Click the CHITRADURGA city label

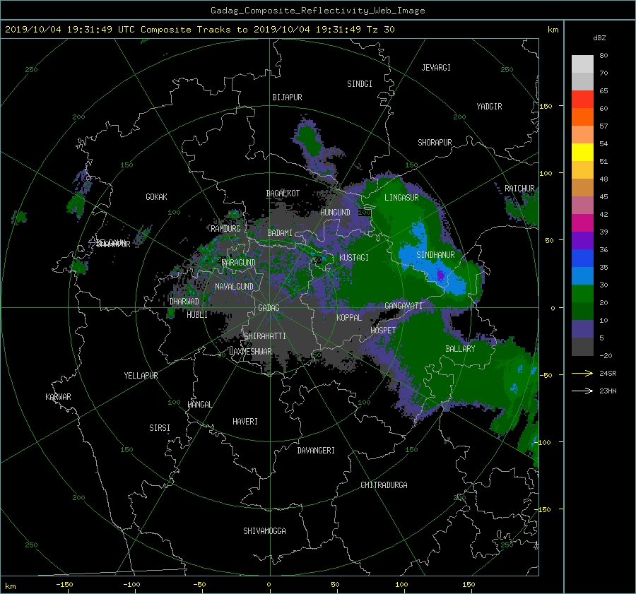coord(384,485)
